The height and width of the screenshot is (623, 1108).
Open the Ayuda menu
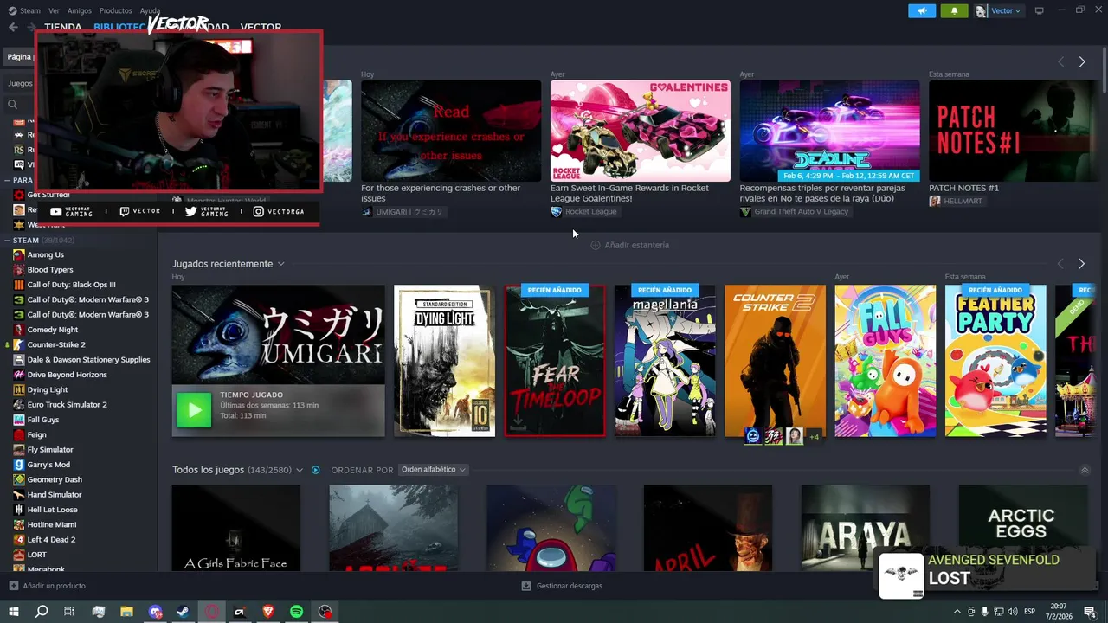[150, 10]
